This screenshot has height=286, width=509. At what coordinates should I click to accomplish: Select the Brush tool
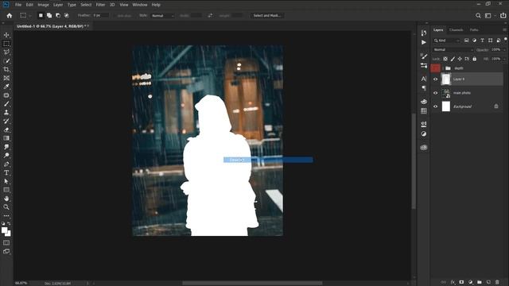click(6, 104)
